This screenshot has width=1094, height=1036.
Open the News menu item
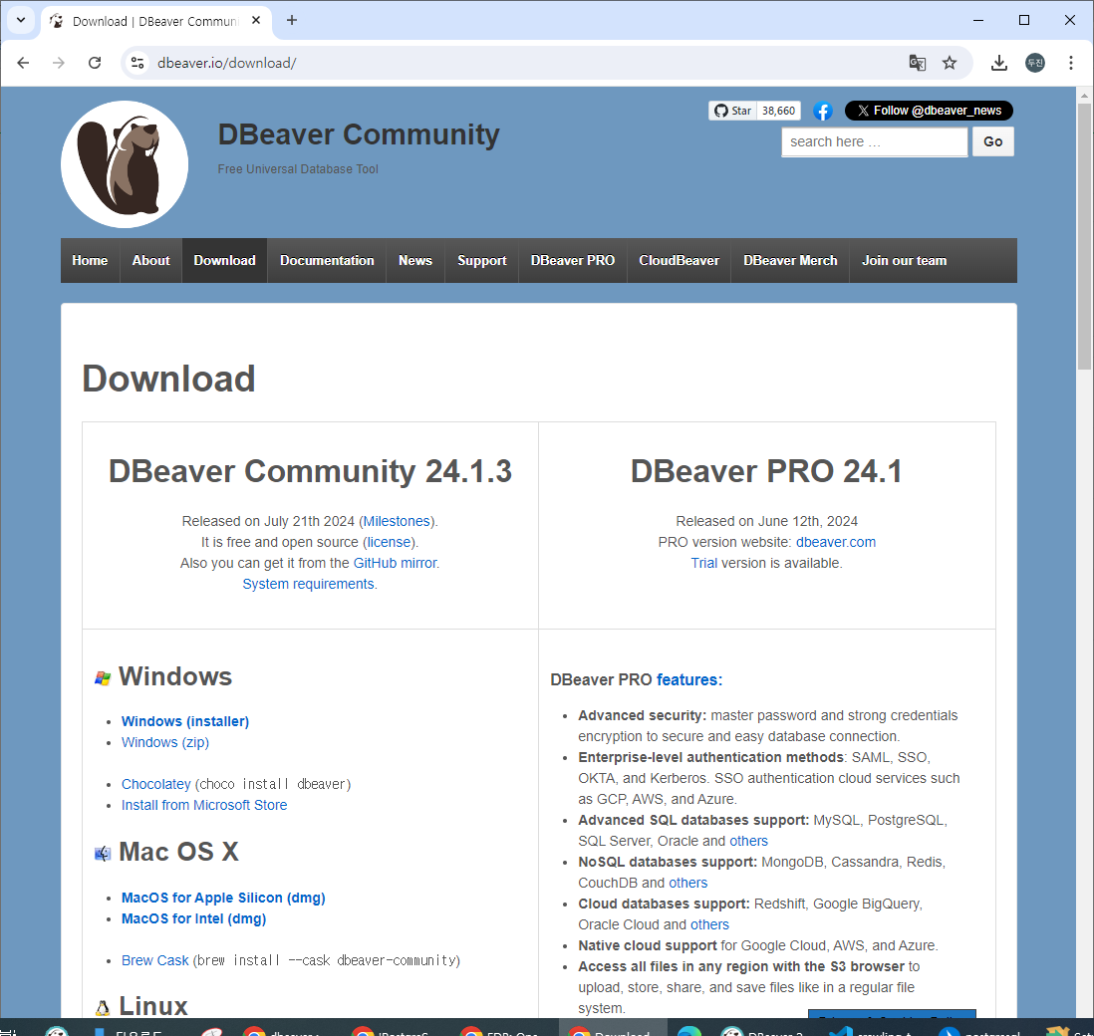(x=415, y=260)
